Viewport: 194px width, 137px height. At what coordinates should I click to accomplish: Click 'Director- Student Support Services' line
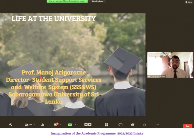pyautogui.click(x=54, y=80)
